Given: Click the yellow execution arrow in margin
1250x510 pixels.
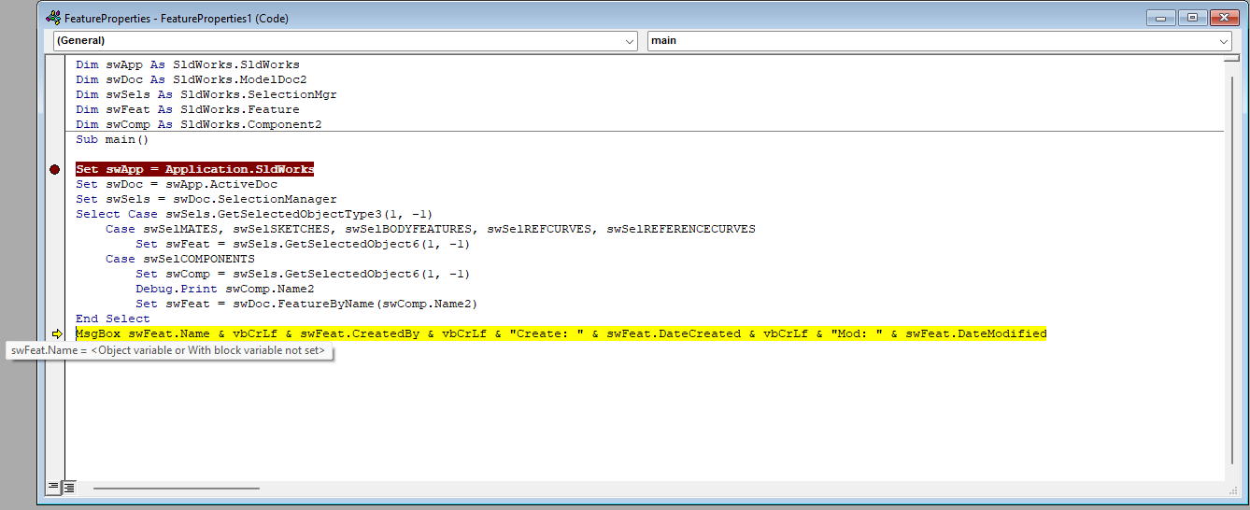Looking at the screenshot, I should (56, 333).
